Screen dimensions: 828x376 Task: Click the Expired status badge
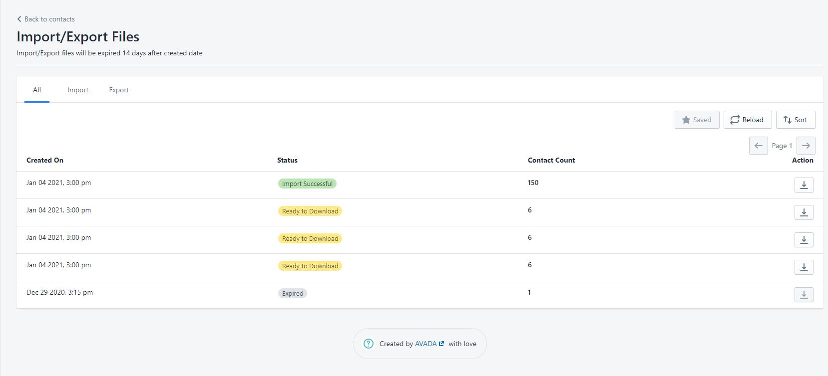coord(293,293)
